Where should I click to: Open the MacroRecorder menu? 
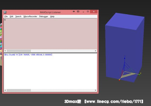pyautogui.click(x=30, y=16)
